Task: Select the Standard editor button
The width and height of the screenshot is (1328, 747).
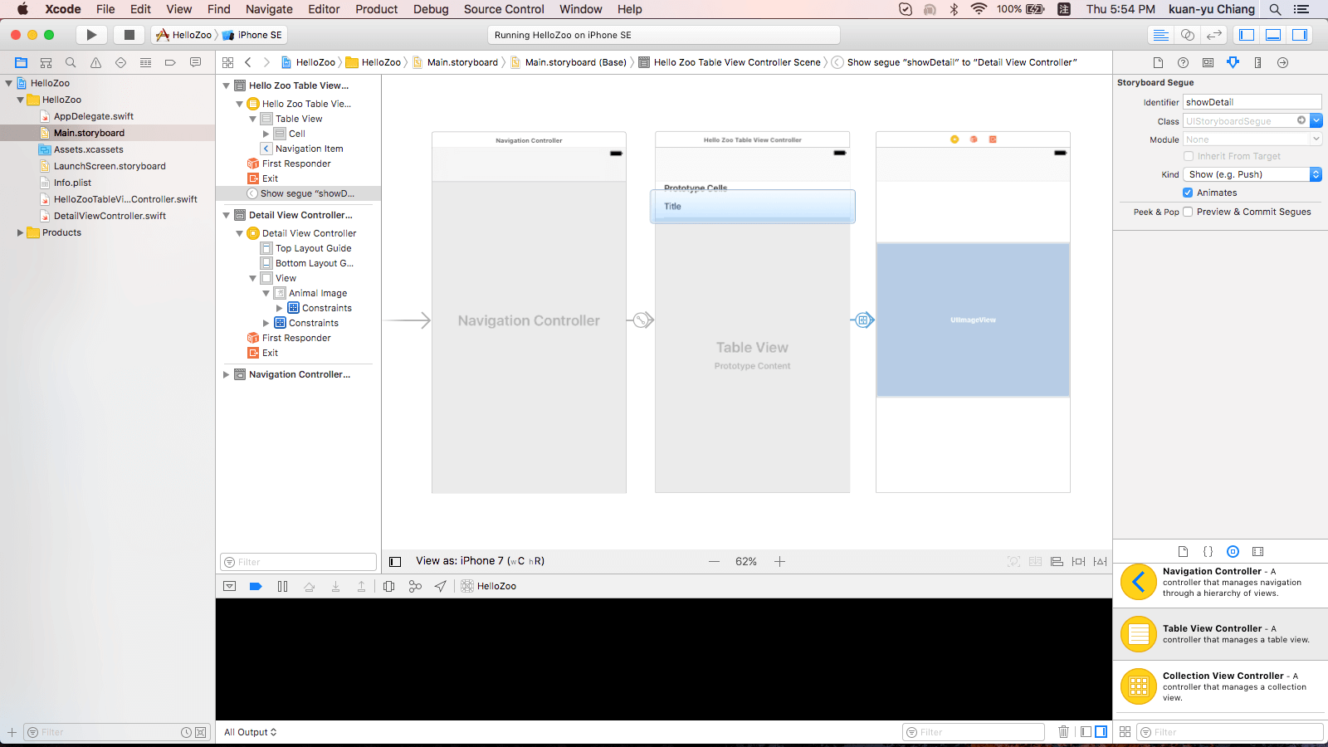Action: click(1161, 35)
